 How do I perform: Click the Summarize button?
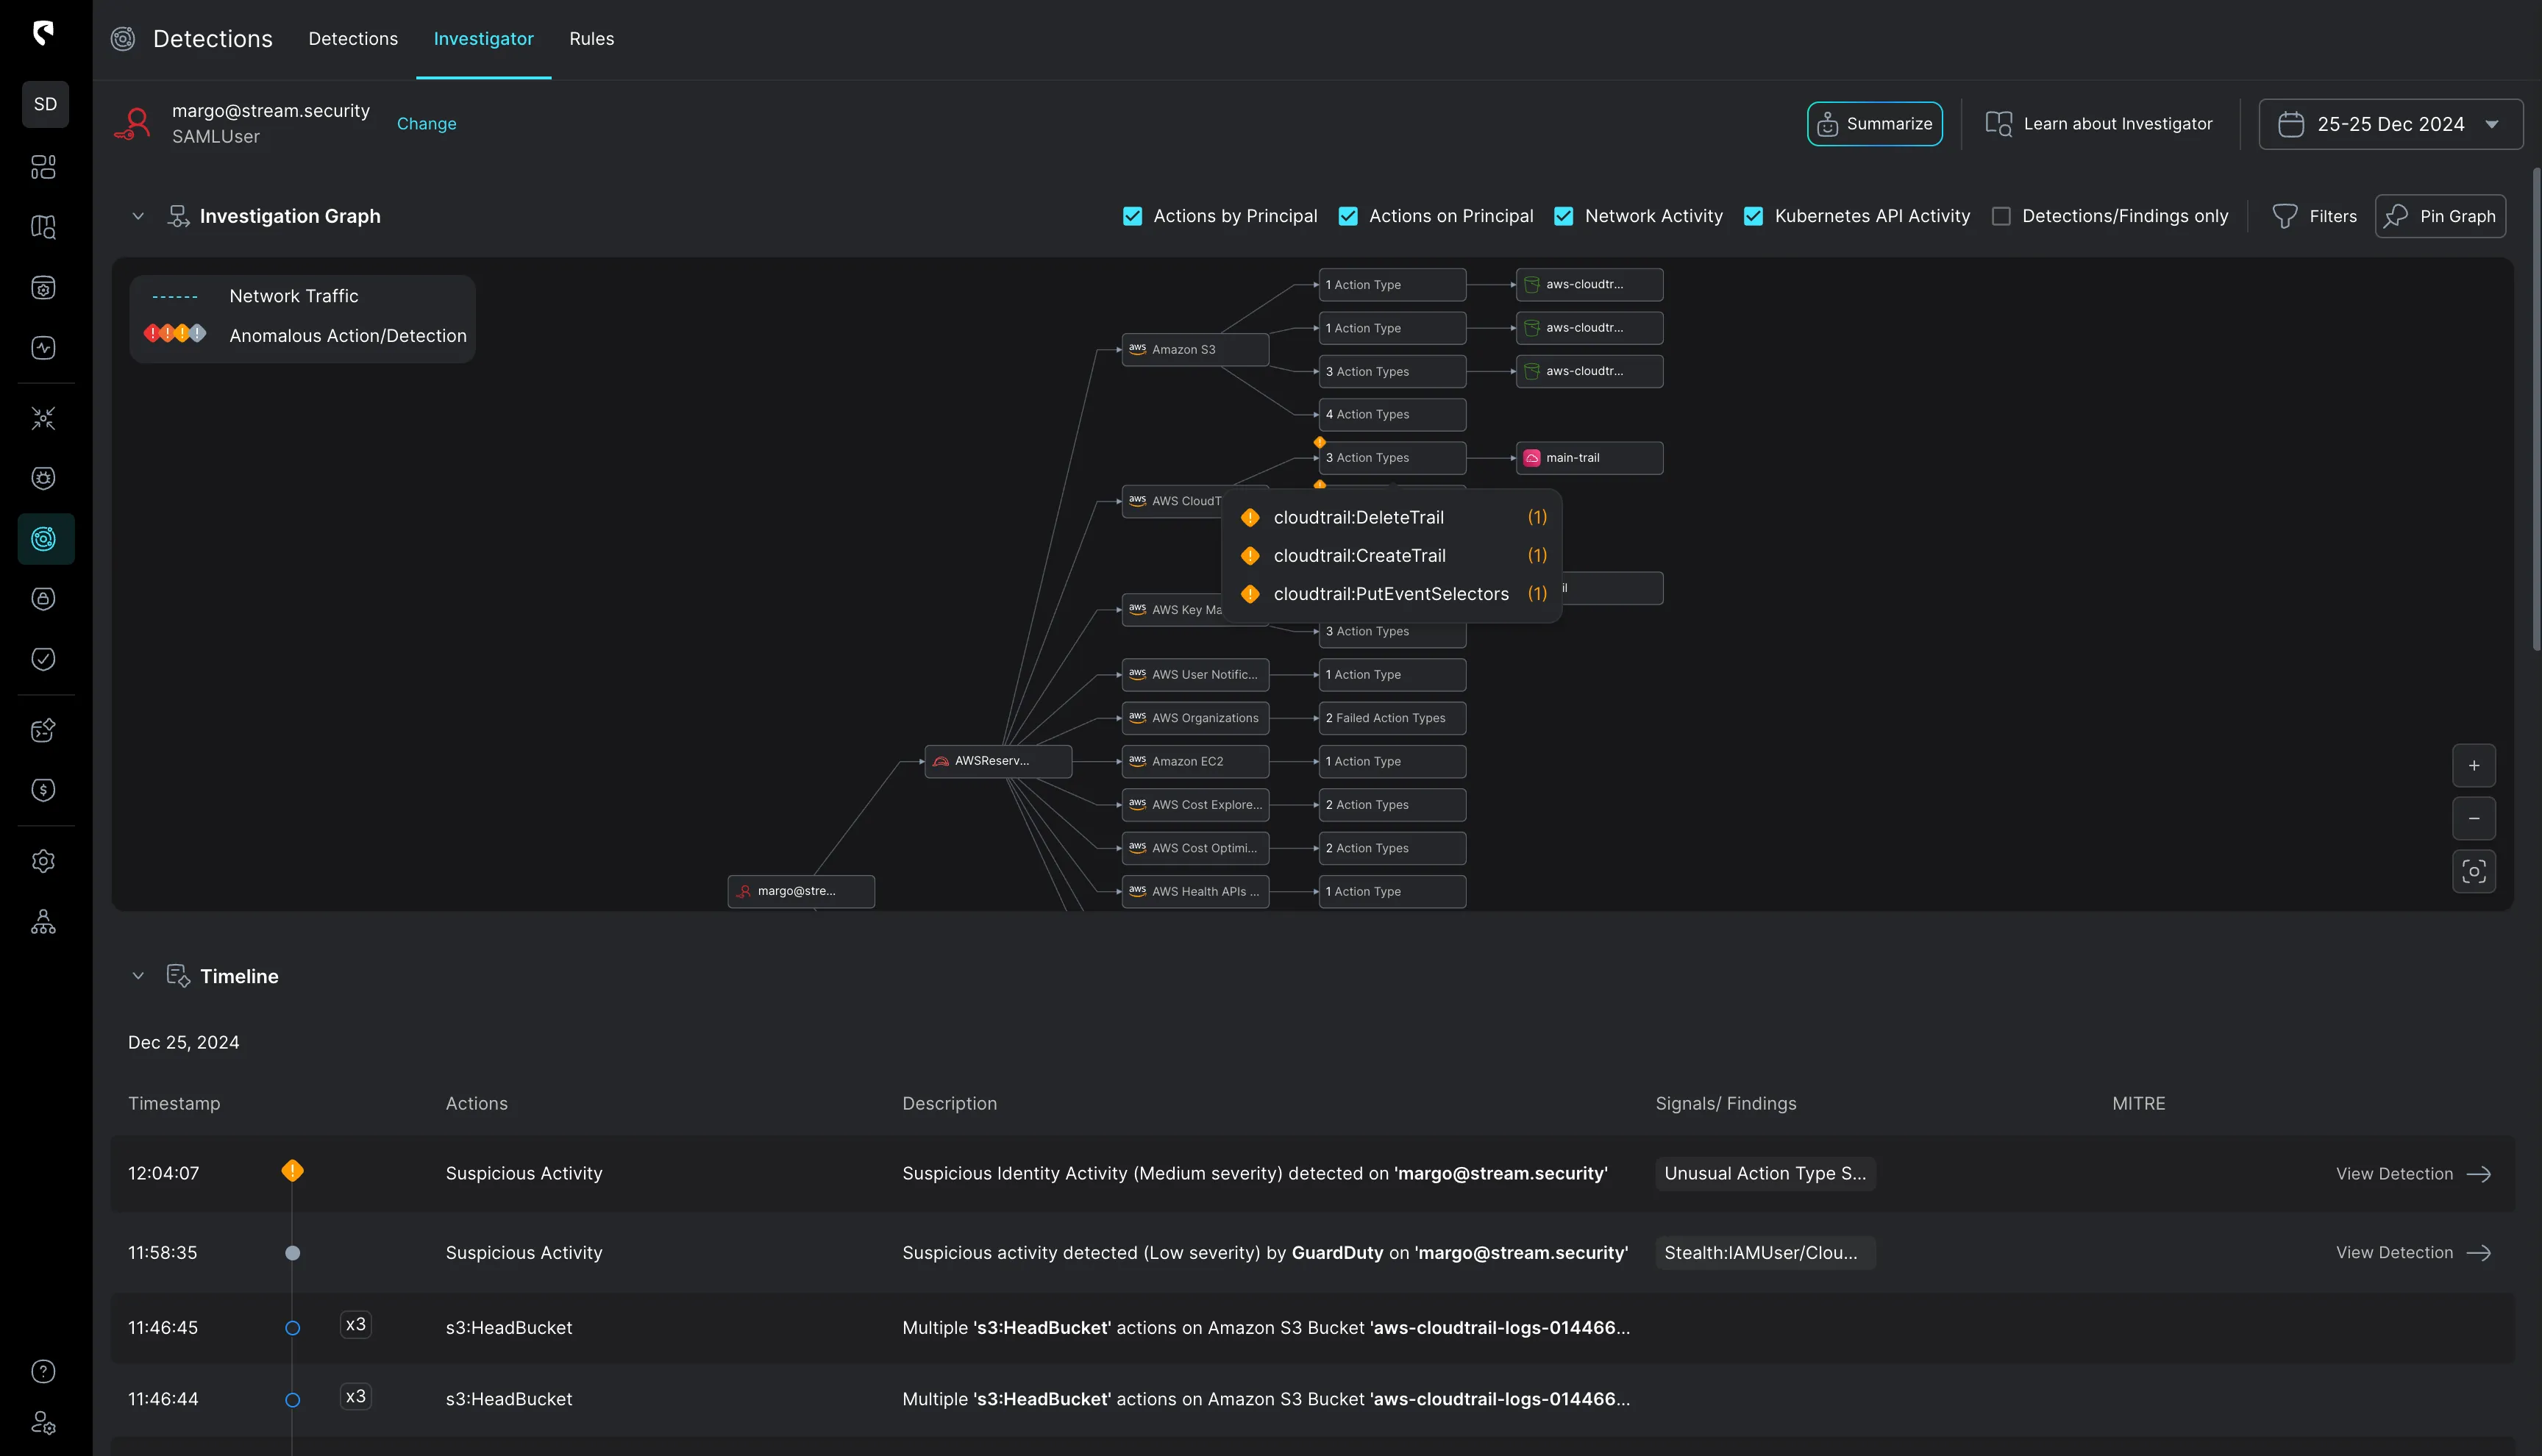tap(1875, 124)
